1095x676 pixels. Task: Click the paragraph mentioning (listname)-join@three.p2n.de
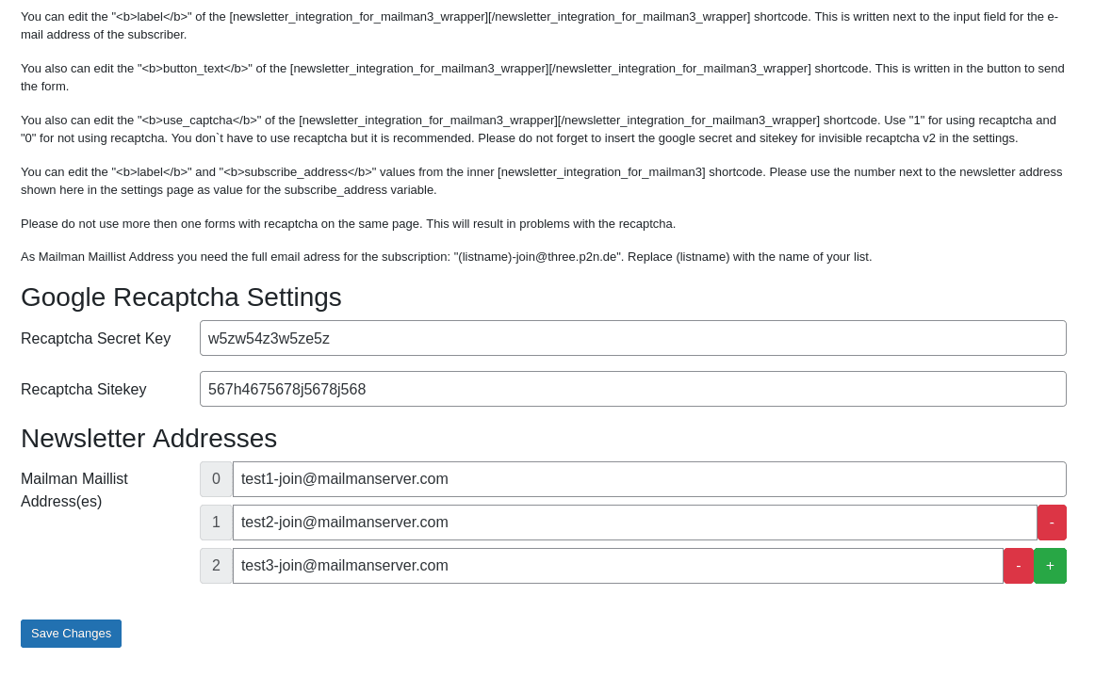coord(446,256)
